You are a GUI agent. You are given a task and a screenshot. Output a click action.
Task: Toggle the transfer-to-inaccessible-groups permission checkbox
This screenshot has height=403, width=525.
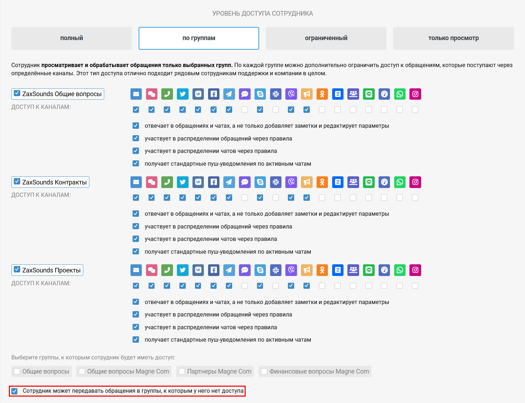pyautogui.click(x=15, y=391)
